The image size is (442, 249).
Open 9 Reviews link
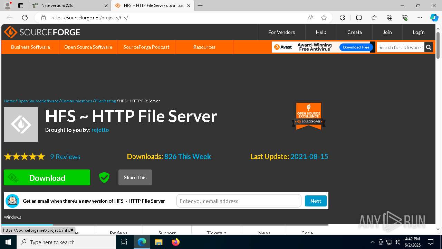tap(65, 157)
